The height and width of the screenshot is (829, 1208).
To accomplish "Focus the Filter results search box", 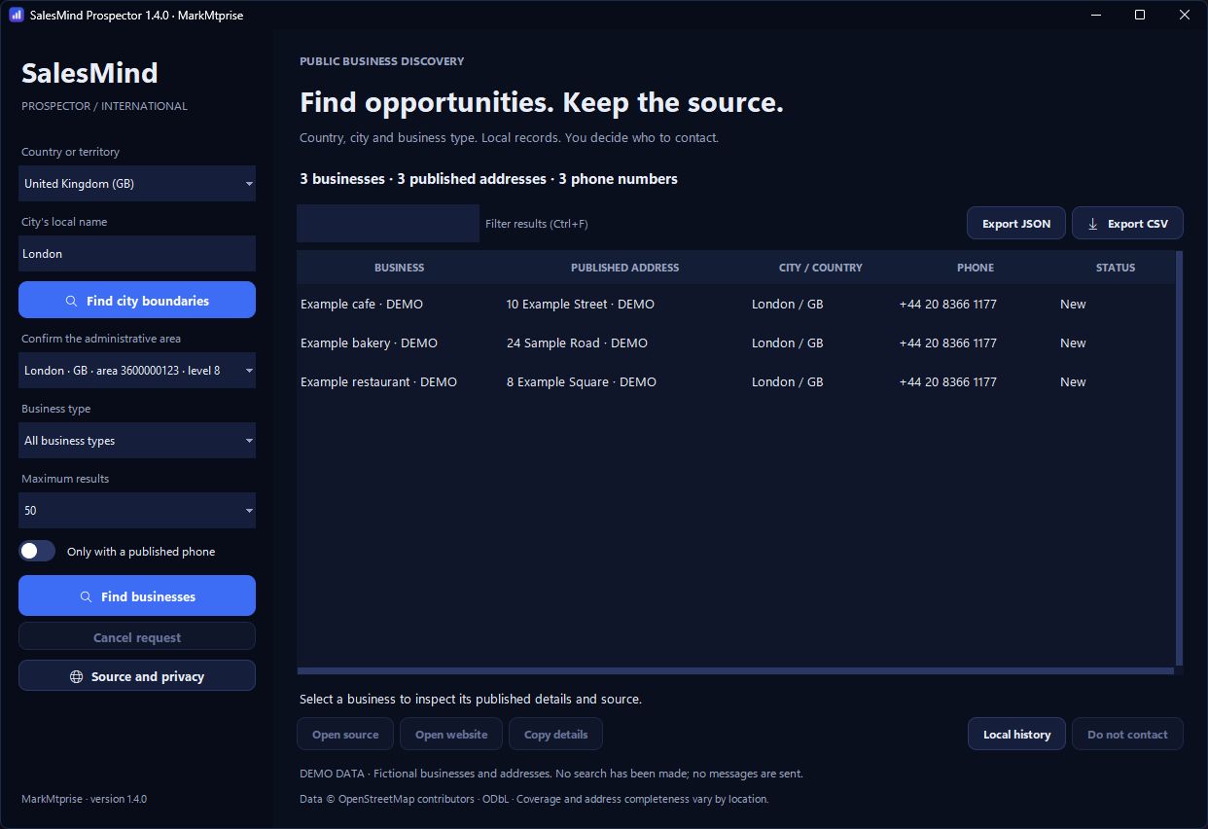I will click(388, 223).
